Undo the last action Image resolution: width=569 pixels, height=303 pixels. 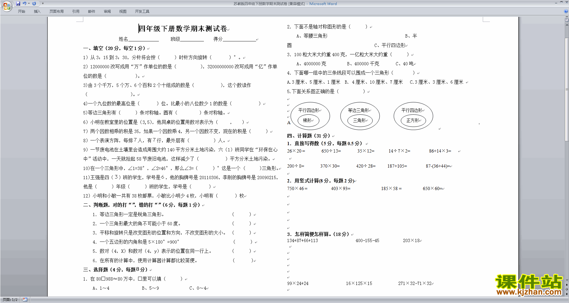[24, 4]
